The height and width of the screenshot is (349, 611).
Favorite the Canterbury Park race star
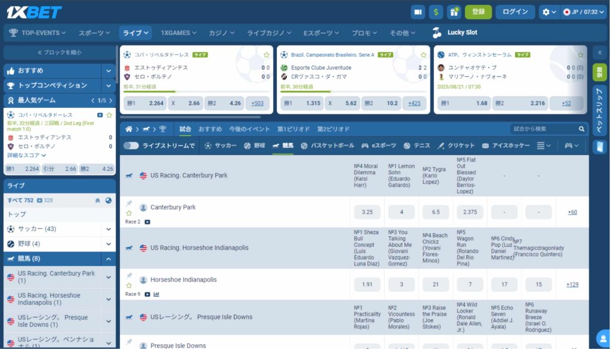coord(129,213)
